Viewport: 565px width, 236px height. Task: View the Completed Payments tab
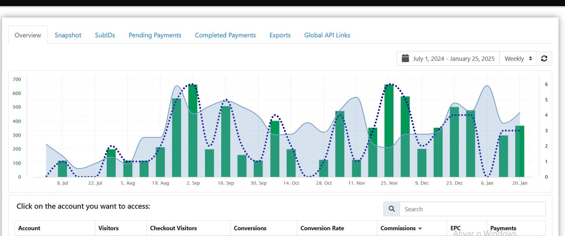[225, 35]
